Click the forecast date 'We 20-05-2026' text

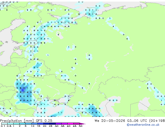pos(110,121)
